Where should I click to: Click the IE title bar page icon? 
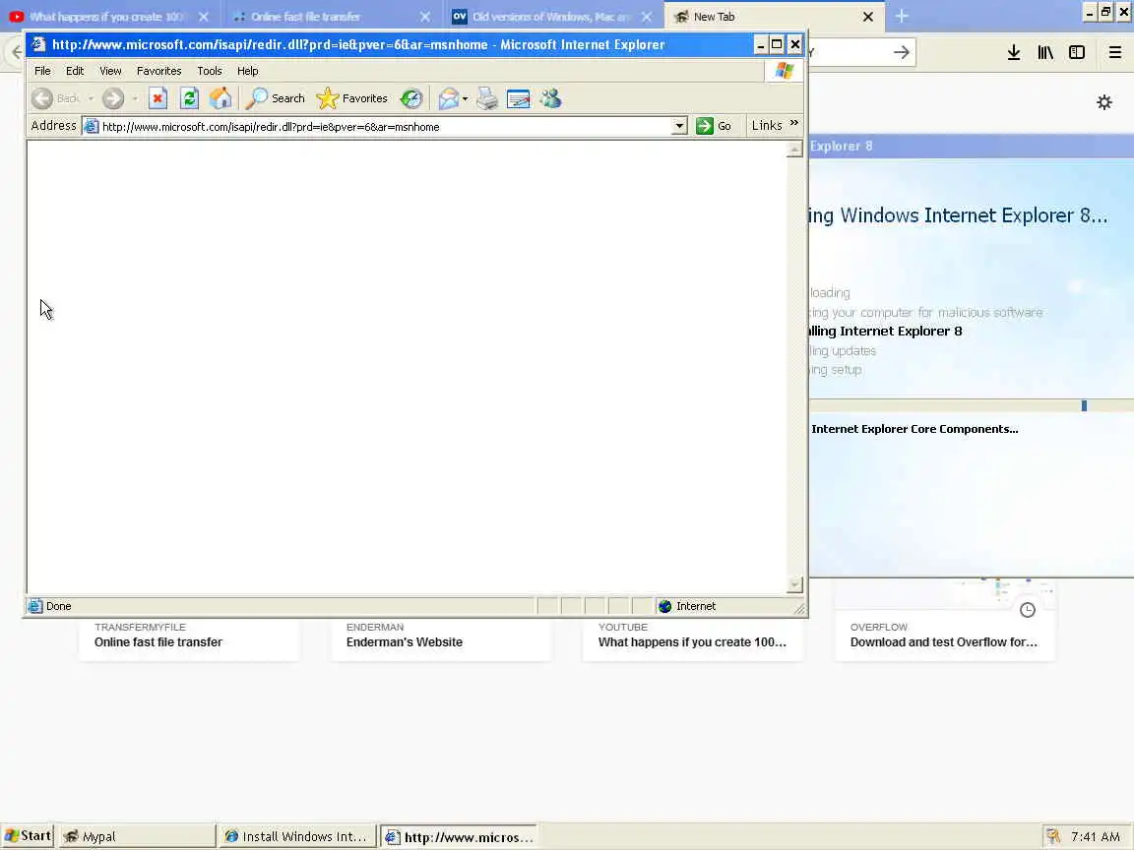[39, 45]
